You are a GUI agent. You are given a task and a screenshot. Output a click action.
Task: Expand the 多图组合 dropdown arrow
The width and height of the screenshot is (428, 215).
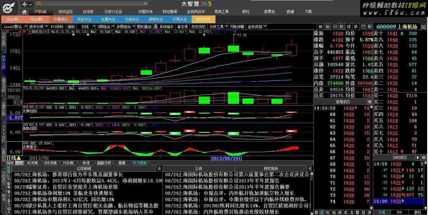[x=133, y=27]
